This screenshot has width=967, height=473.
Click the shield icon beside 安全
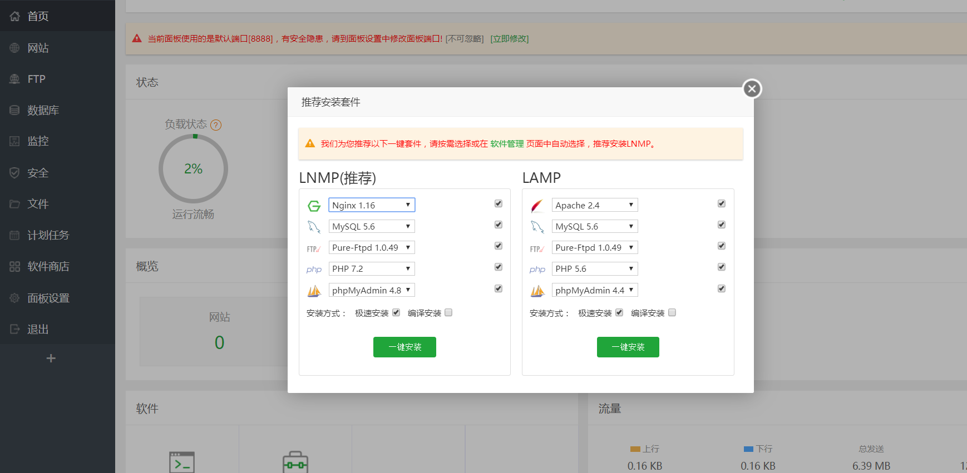point(15,173)
